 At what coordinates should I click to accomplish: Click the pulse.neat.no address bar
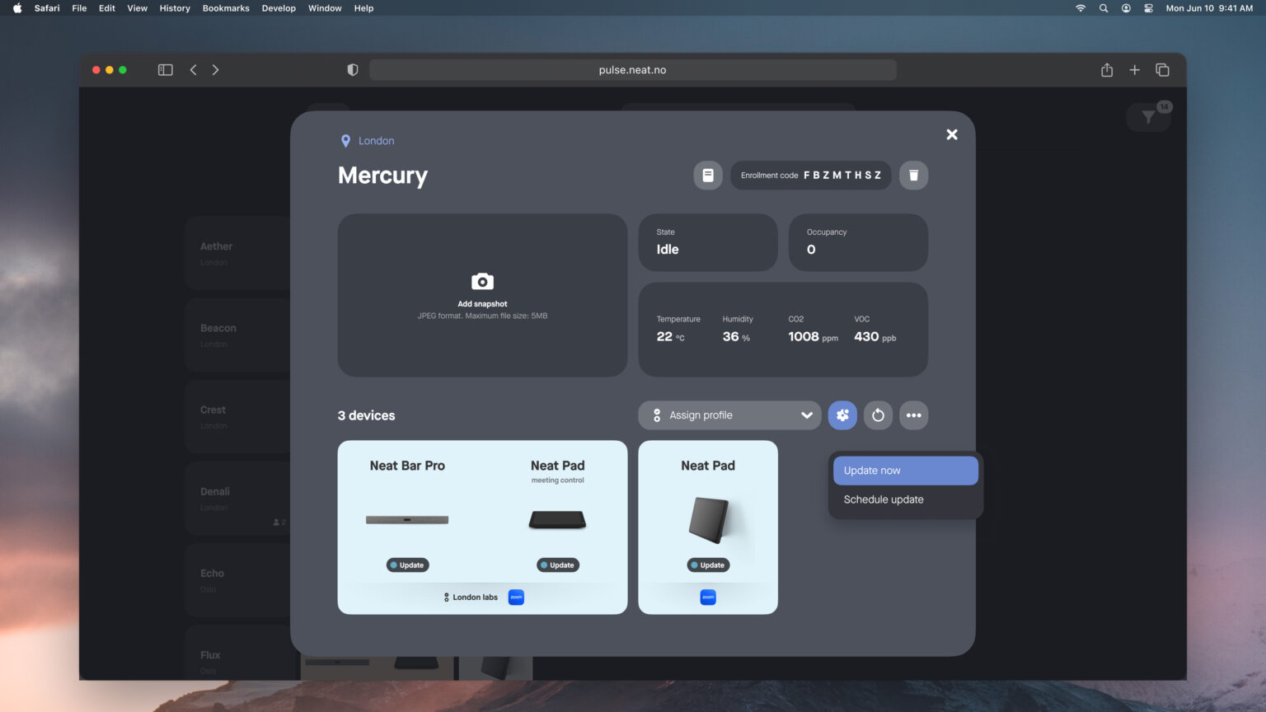click(x=633, y=70)
